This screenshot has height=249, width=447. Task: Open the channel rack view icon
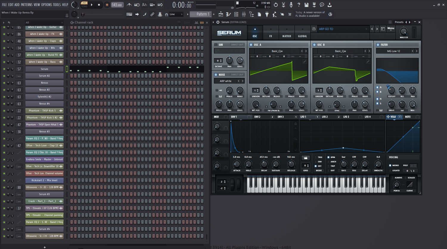tap(236, 14)
